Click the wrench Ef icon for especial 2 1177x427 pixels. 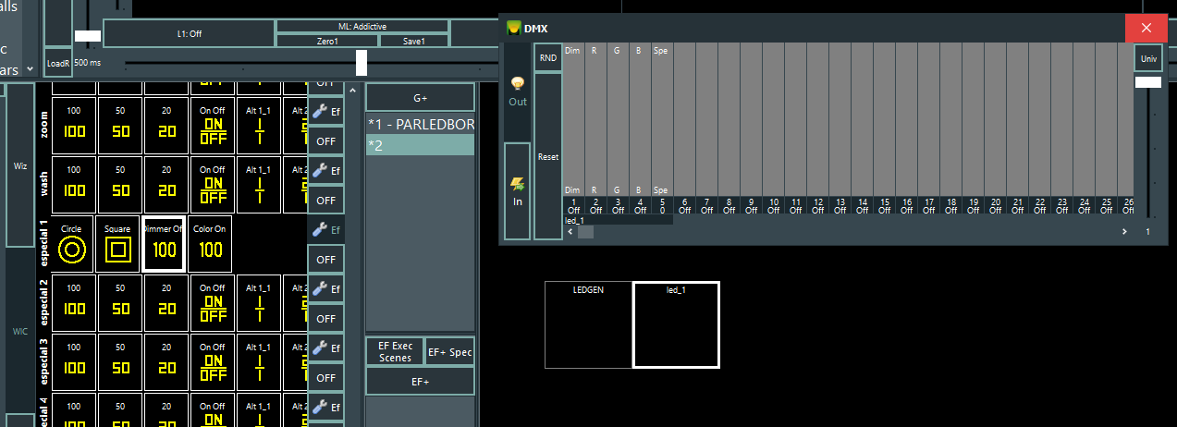pos(325,289)
